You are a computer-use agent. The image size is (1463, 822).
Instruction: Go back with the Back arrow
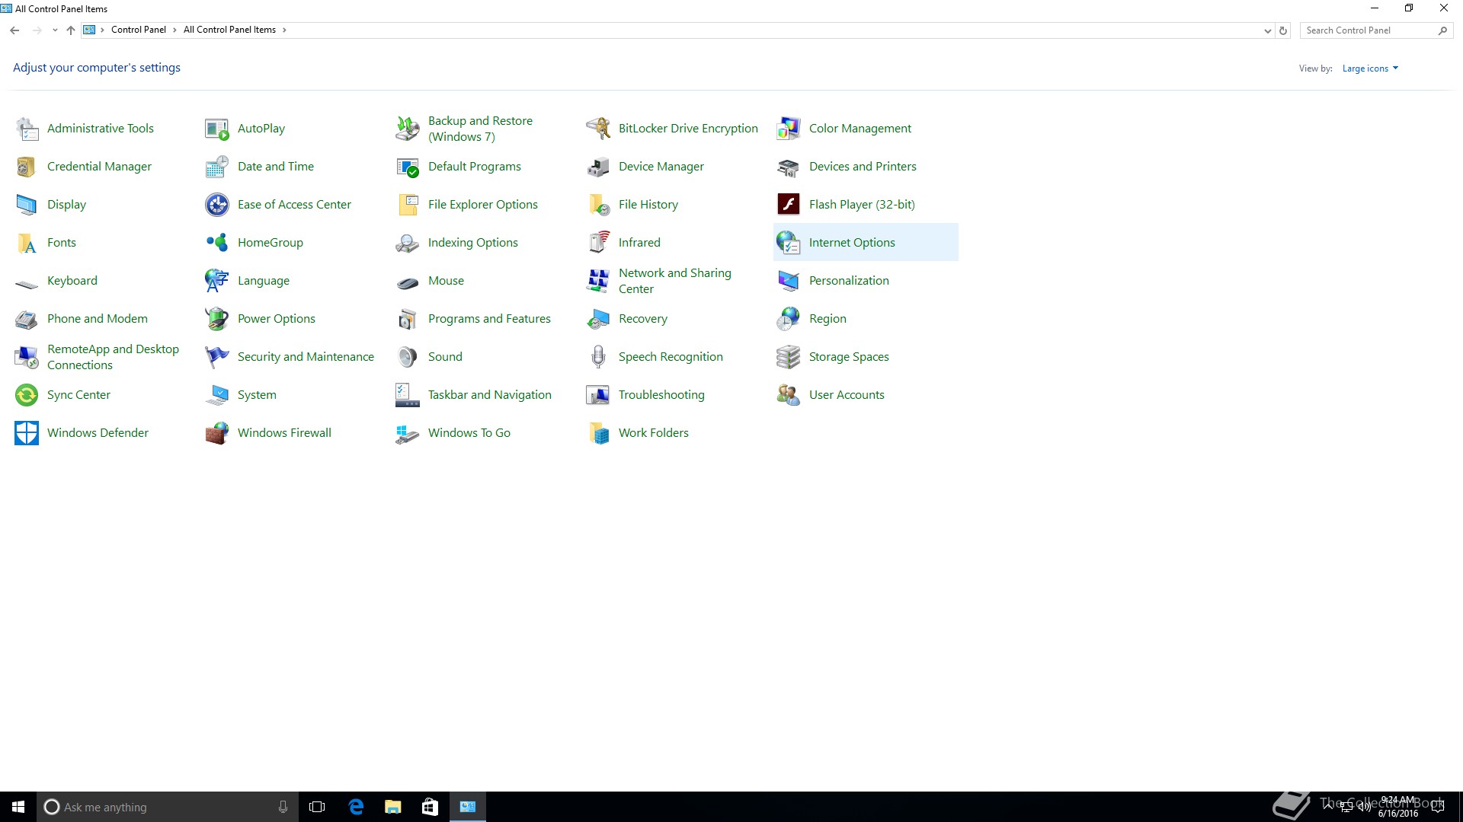click(14, 30)
